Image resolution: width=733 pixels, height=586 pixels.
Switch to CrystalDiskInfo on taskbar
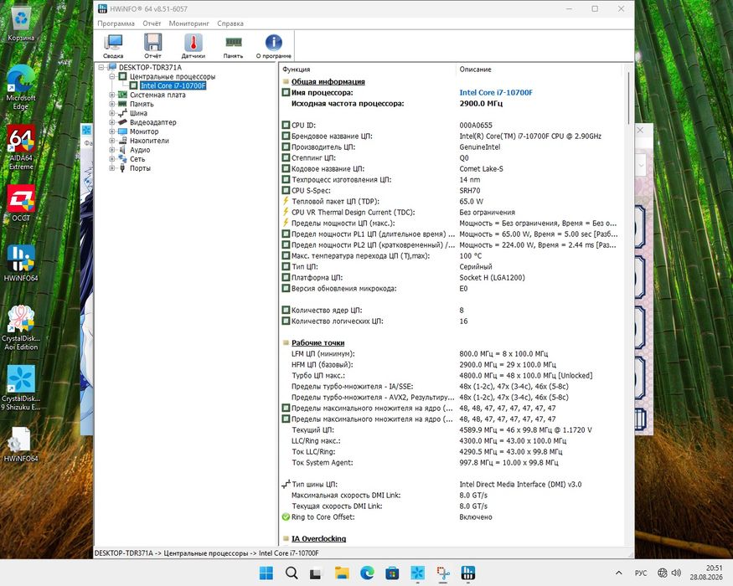coord(417,573)
